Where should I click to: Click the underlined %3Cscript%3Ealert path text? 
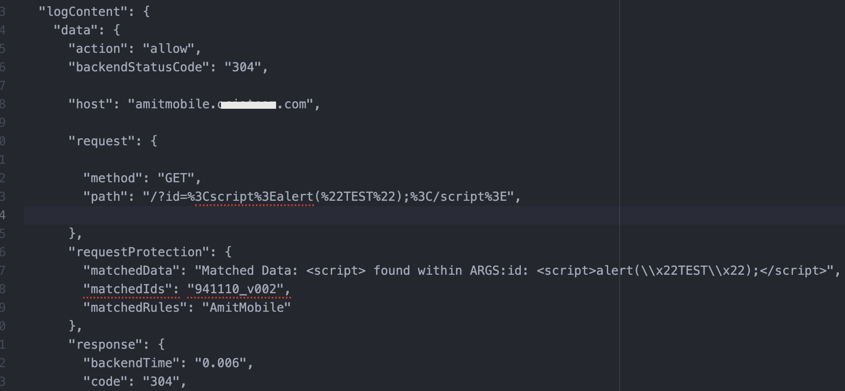(x=254, y=196)
